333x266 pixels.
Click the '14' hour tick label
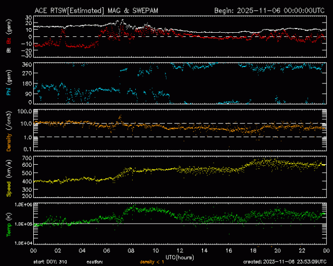click(204, 251)
